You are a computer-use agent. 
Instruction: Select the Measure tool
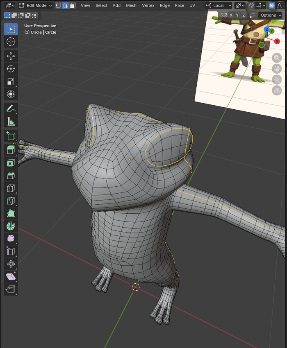(x=11, y=121)
